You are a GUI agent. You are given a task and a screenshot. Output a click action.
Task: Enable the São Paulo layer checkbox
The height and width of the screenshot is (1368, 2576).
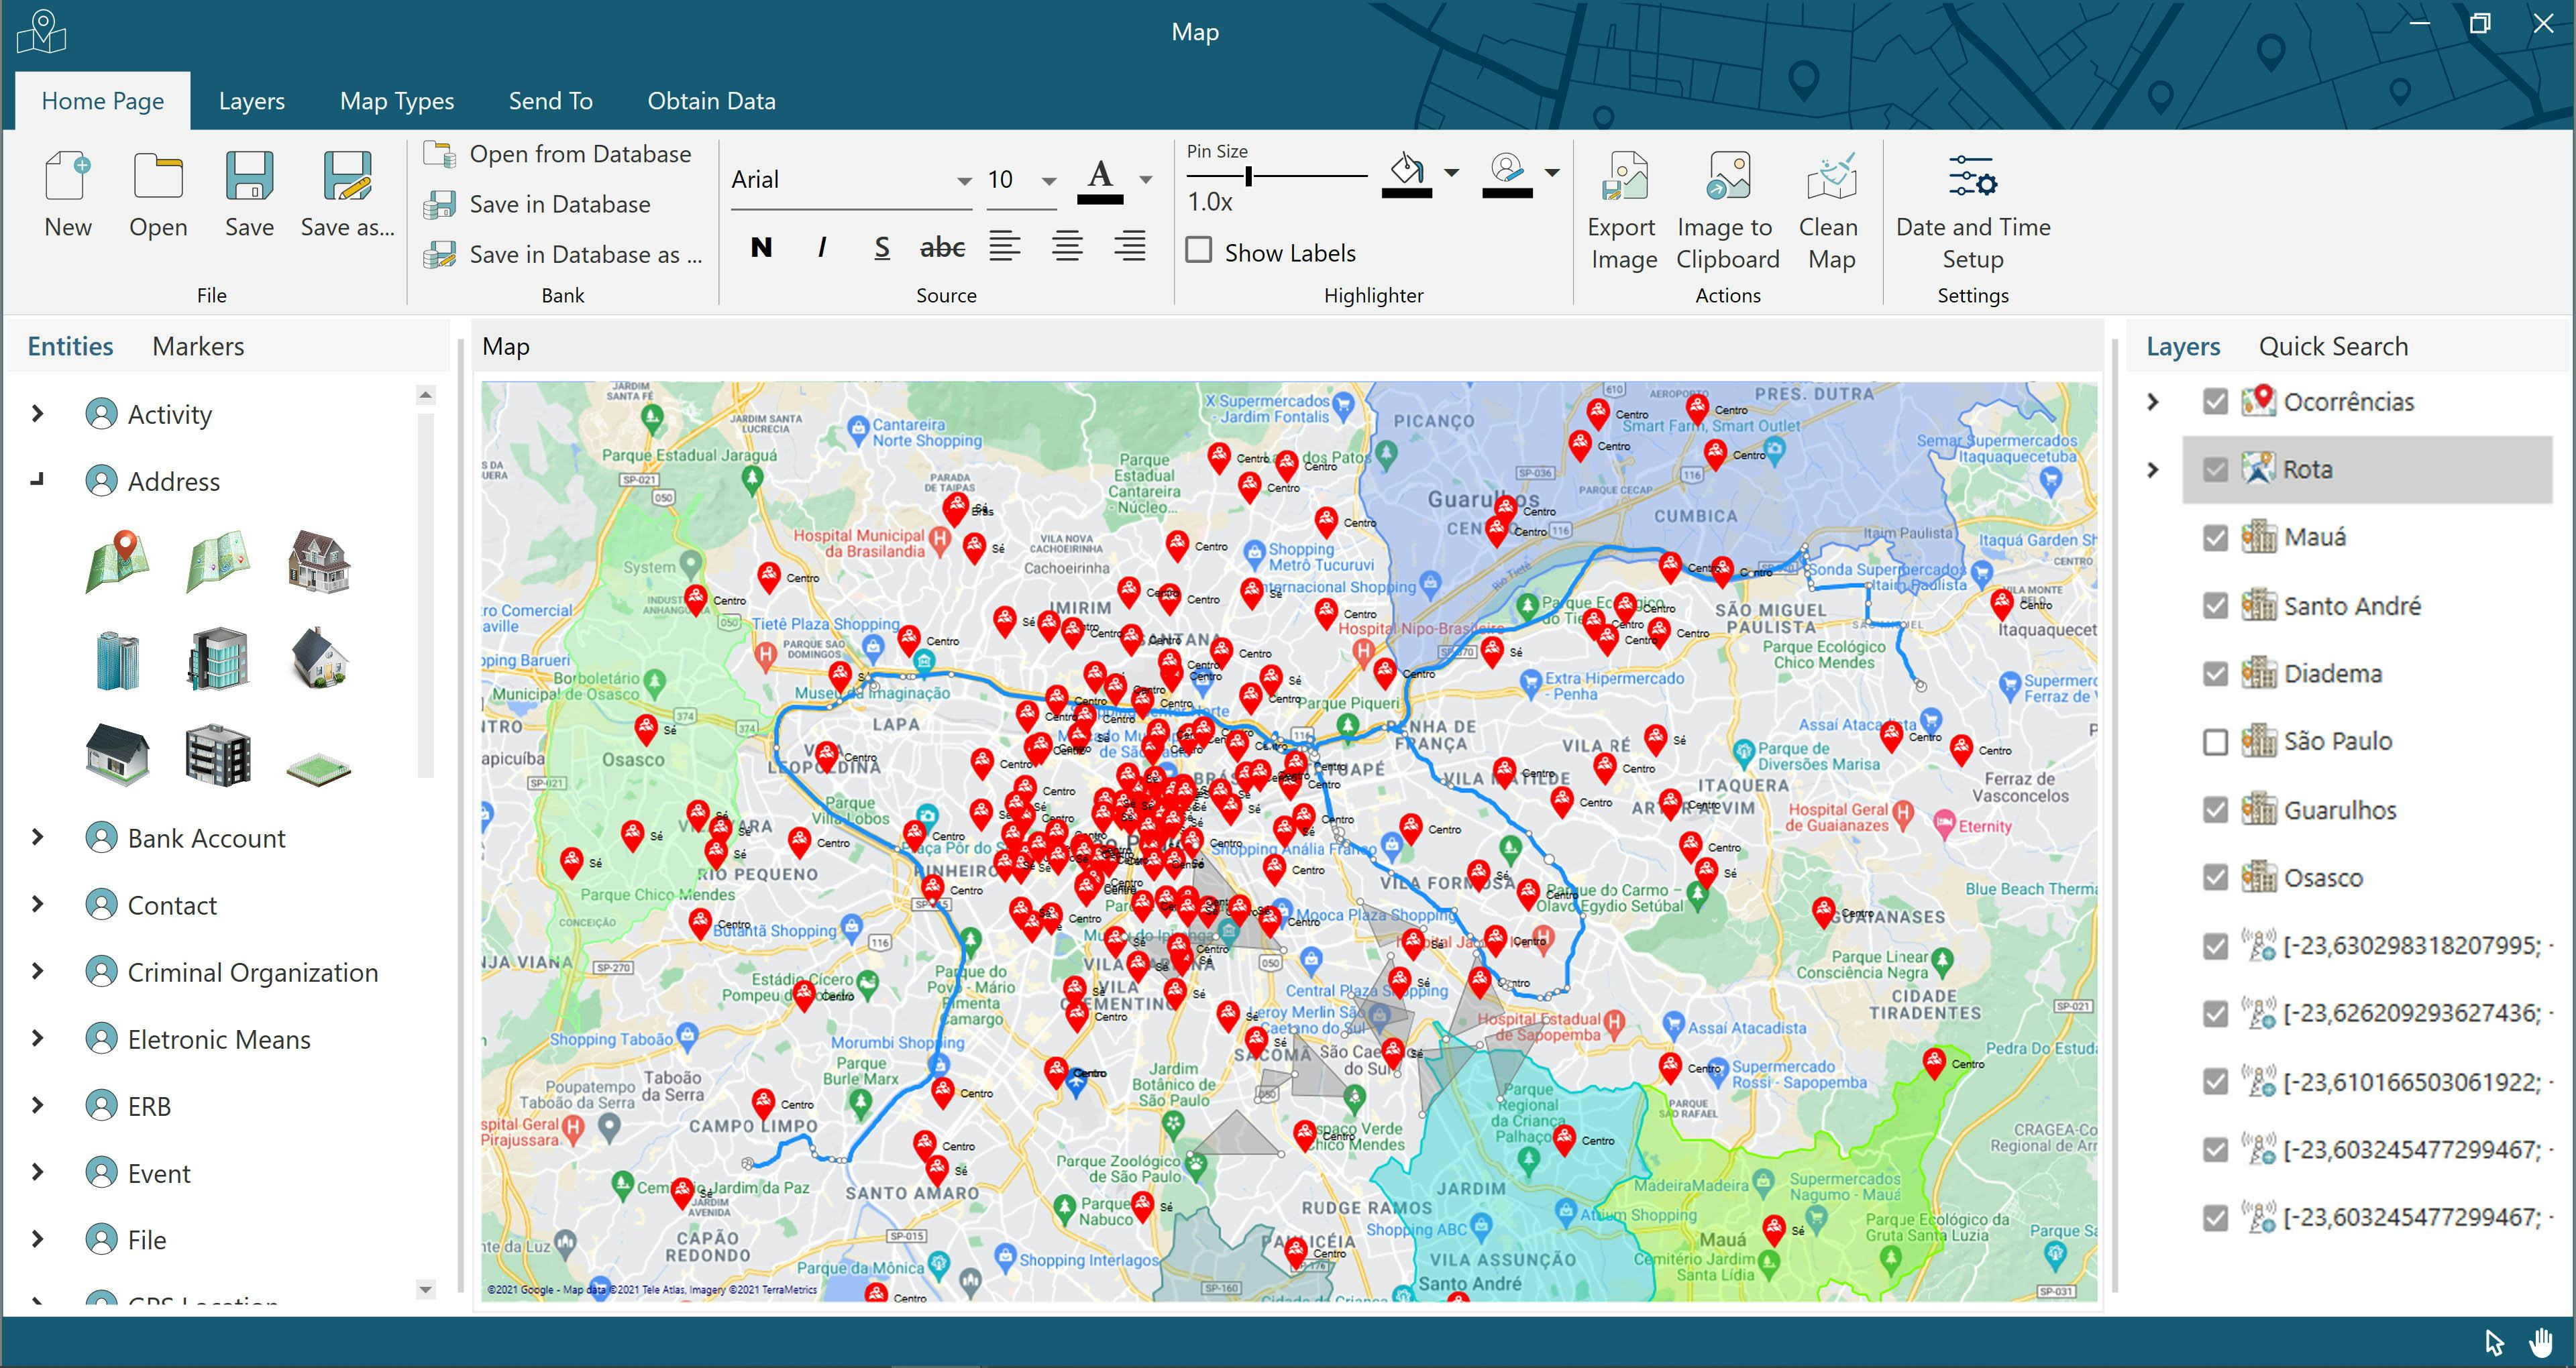pos(2216,741)
